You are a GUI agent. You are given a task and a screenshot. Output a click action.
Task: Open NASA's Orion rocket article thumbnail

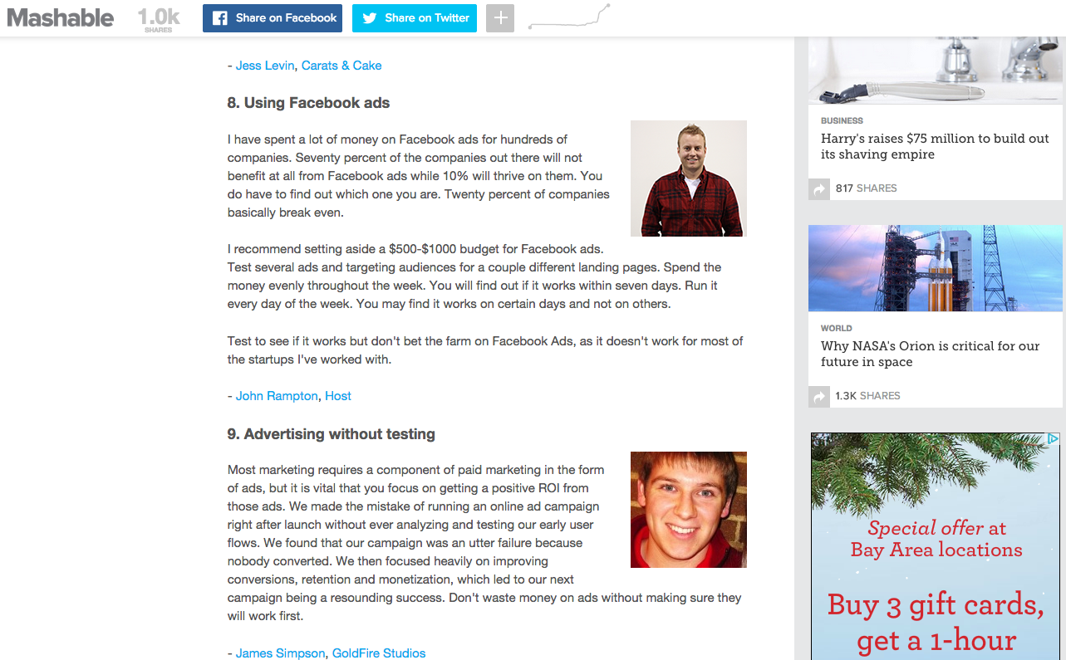[936, 268]
